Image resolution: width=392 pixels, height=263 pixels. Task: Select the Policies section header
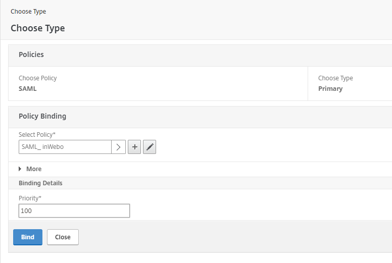pyautogui.click(x=31, y=55)
